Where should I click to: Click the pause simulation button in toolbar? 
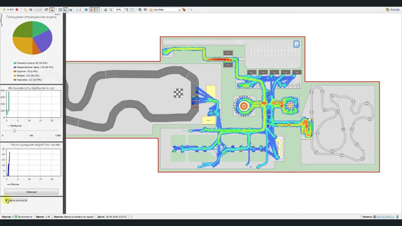[4, 10]
